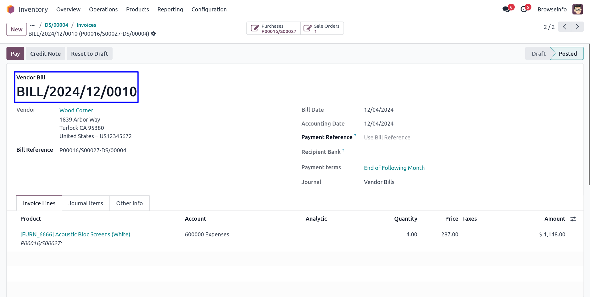590x297 pixels.
Task: Go to the previous record arrow
Action: pyautogui.click(x=564, y=27)
